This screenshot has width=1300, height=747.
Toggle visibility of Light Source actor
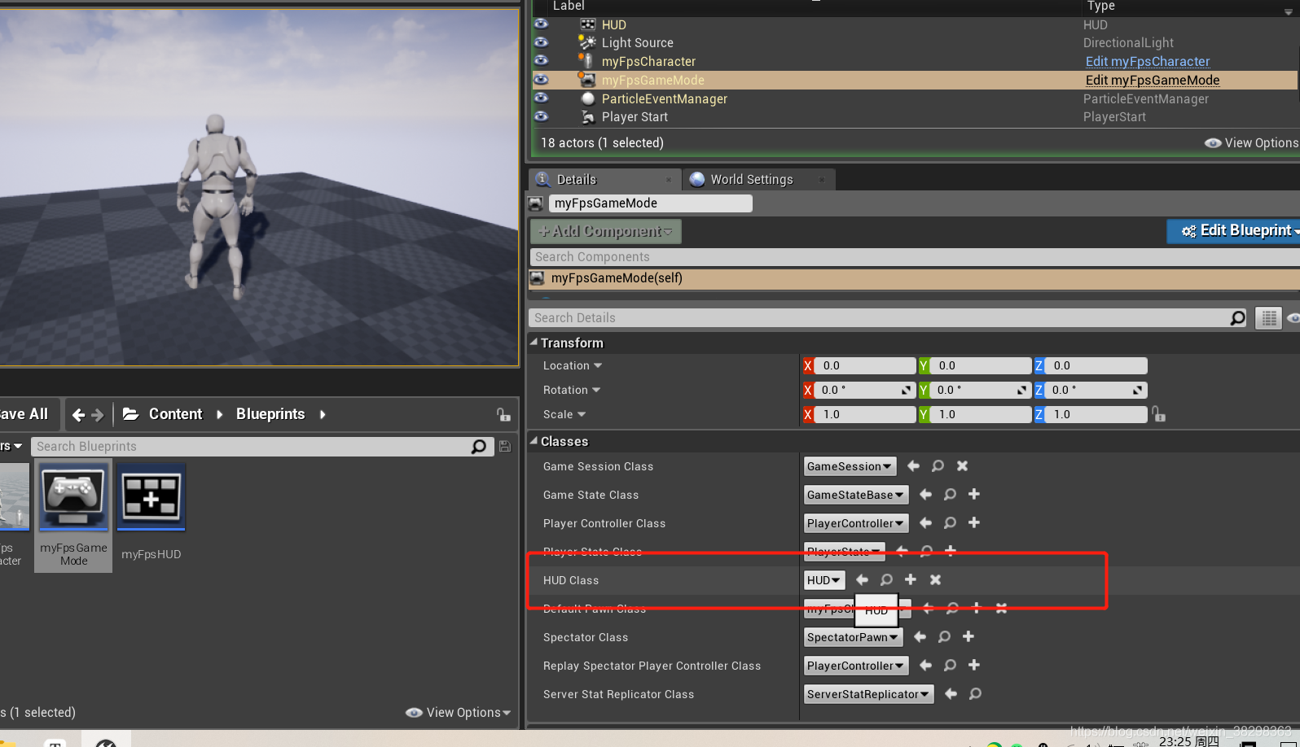(x=541, y=42)
